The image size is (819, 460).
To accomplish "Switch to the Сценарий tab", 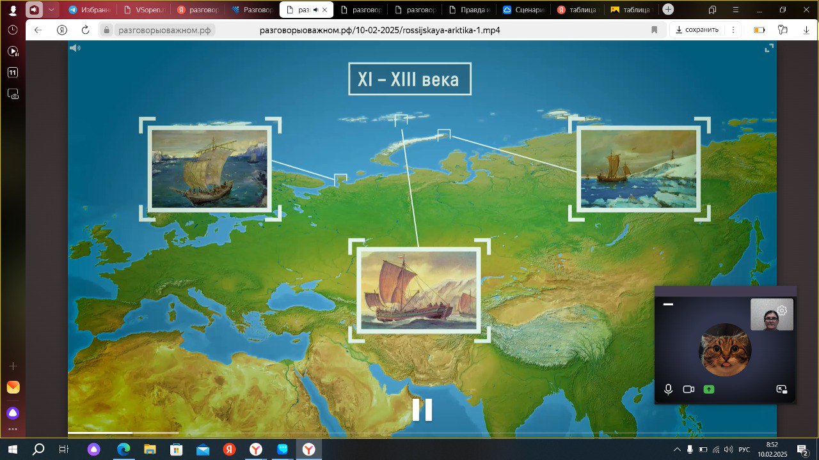I will point(525,10).
